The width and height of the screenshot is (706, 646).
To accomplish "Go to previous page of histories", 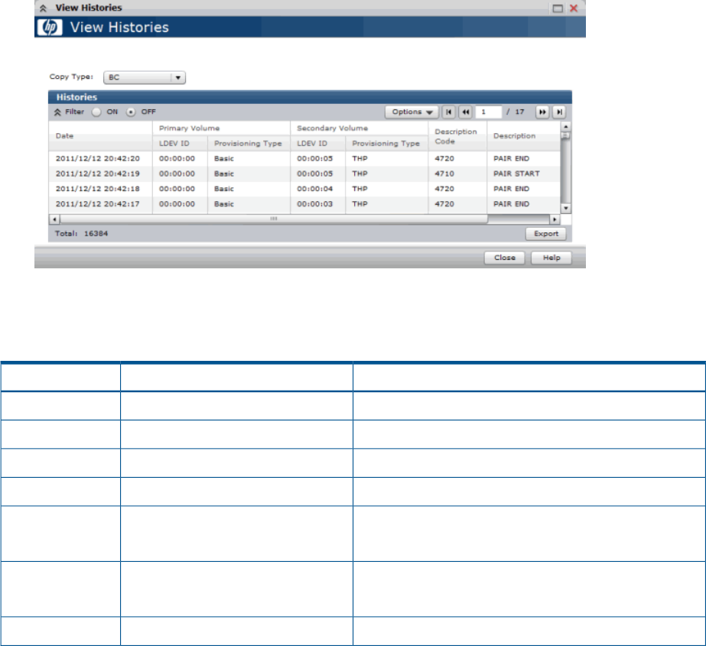I will [x=466, y=112].
